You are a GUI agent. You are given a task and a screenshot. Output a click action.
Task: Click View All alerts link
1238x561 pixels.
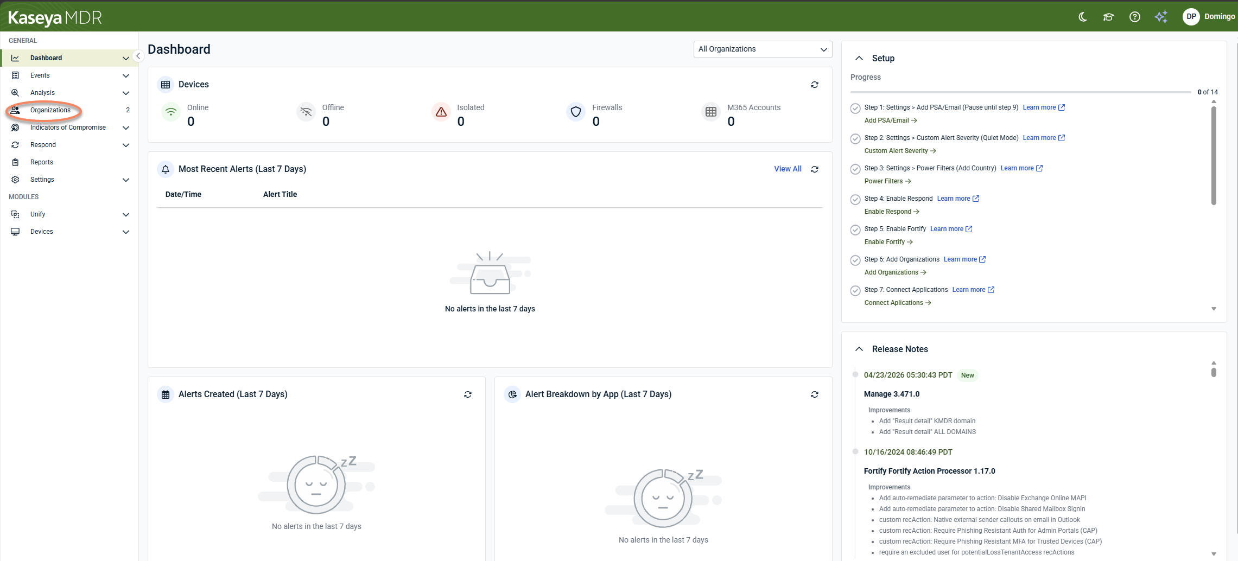point(788,169)
